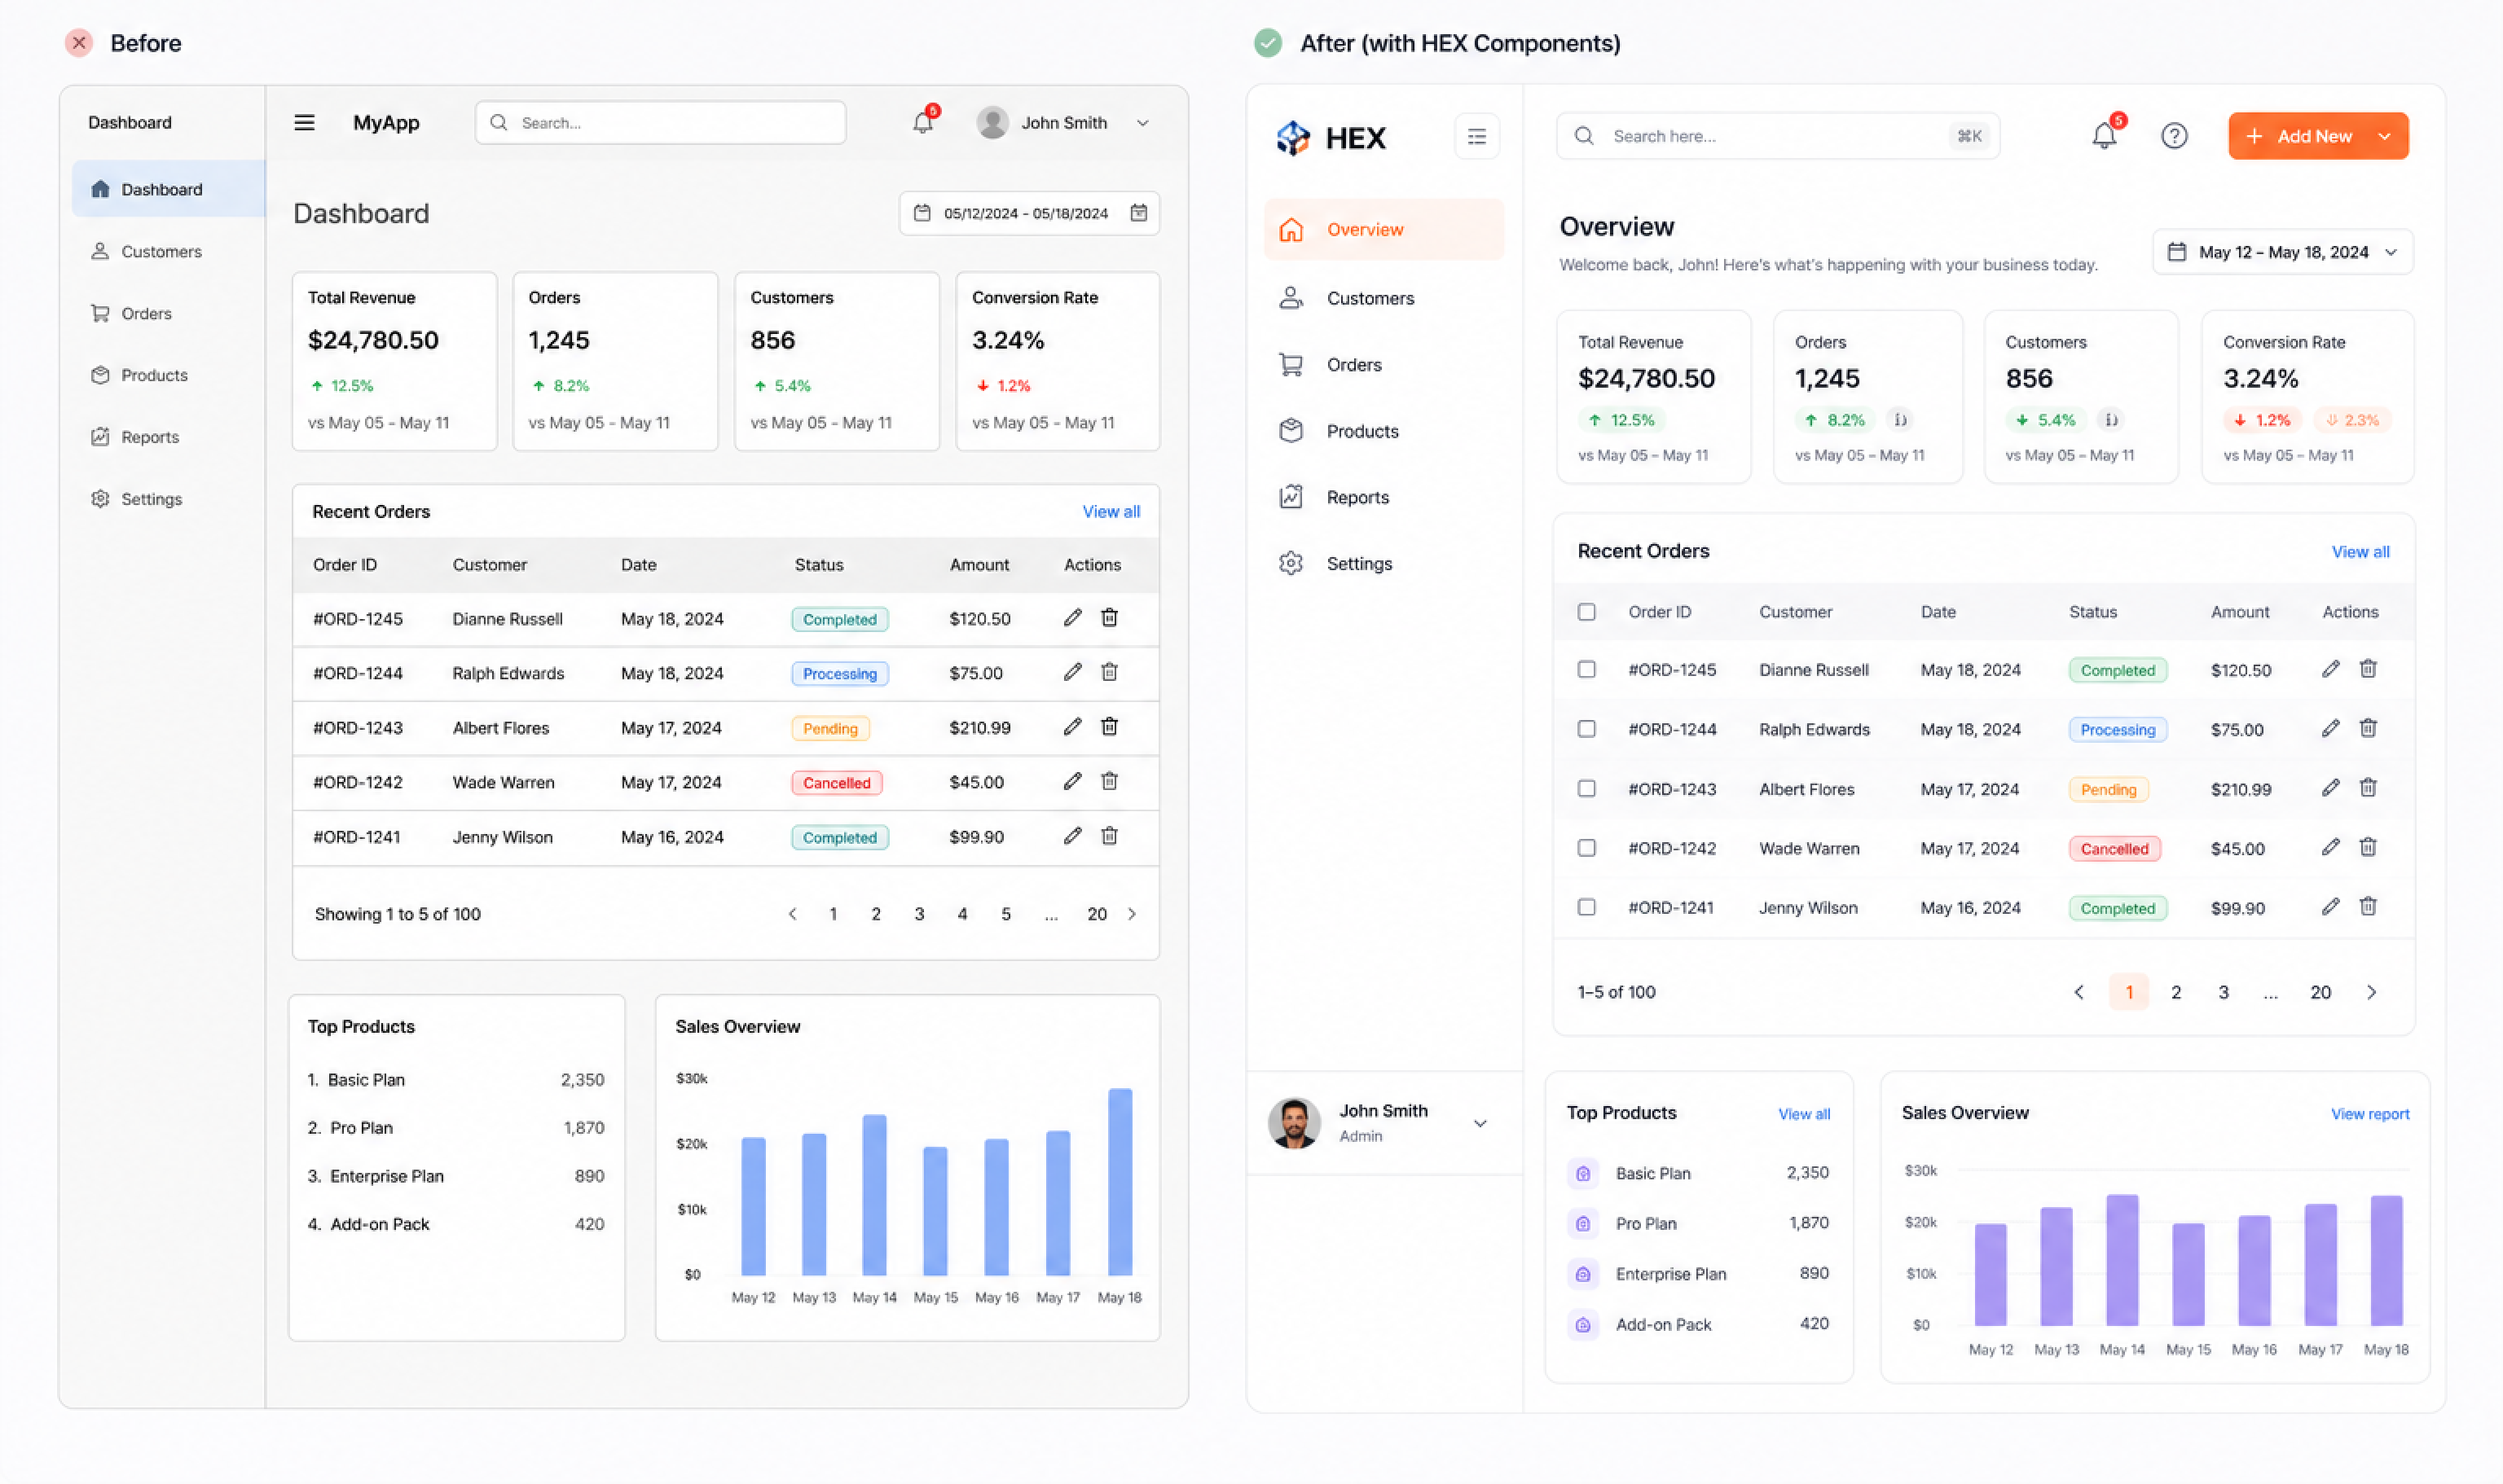The width and height of the screenshot is (2503, 1484).
Task: Click View report in Sales Overview
Action: coord(2370,1114)
